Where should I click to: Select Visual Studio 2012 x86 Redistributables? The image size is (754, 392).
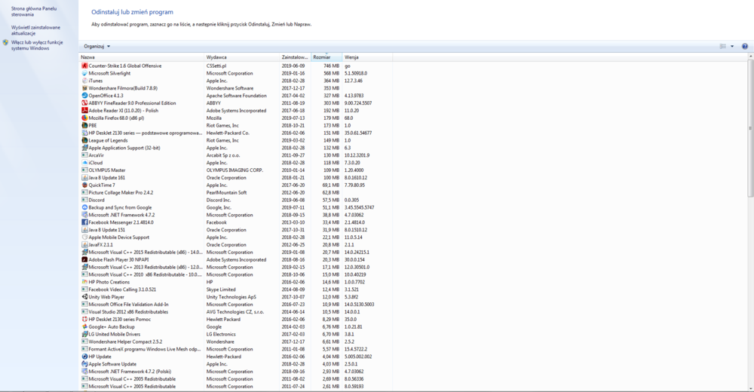click(x=235, y=311)
